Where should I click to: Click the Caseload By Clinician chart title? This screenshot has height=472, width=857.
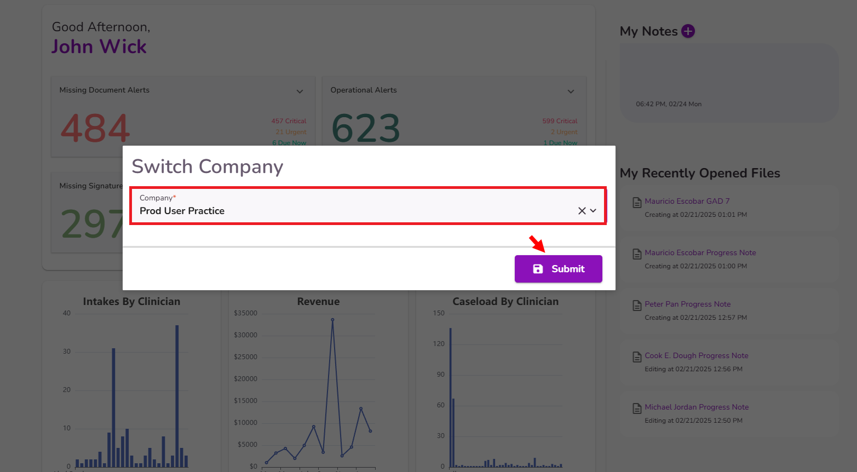(505, 302)
